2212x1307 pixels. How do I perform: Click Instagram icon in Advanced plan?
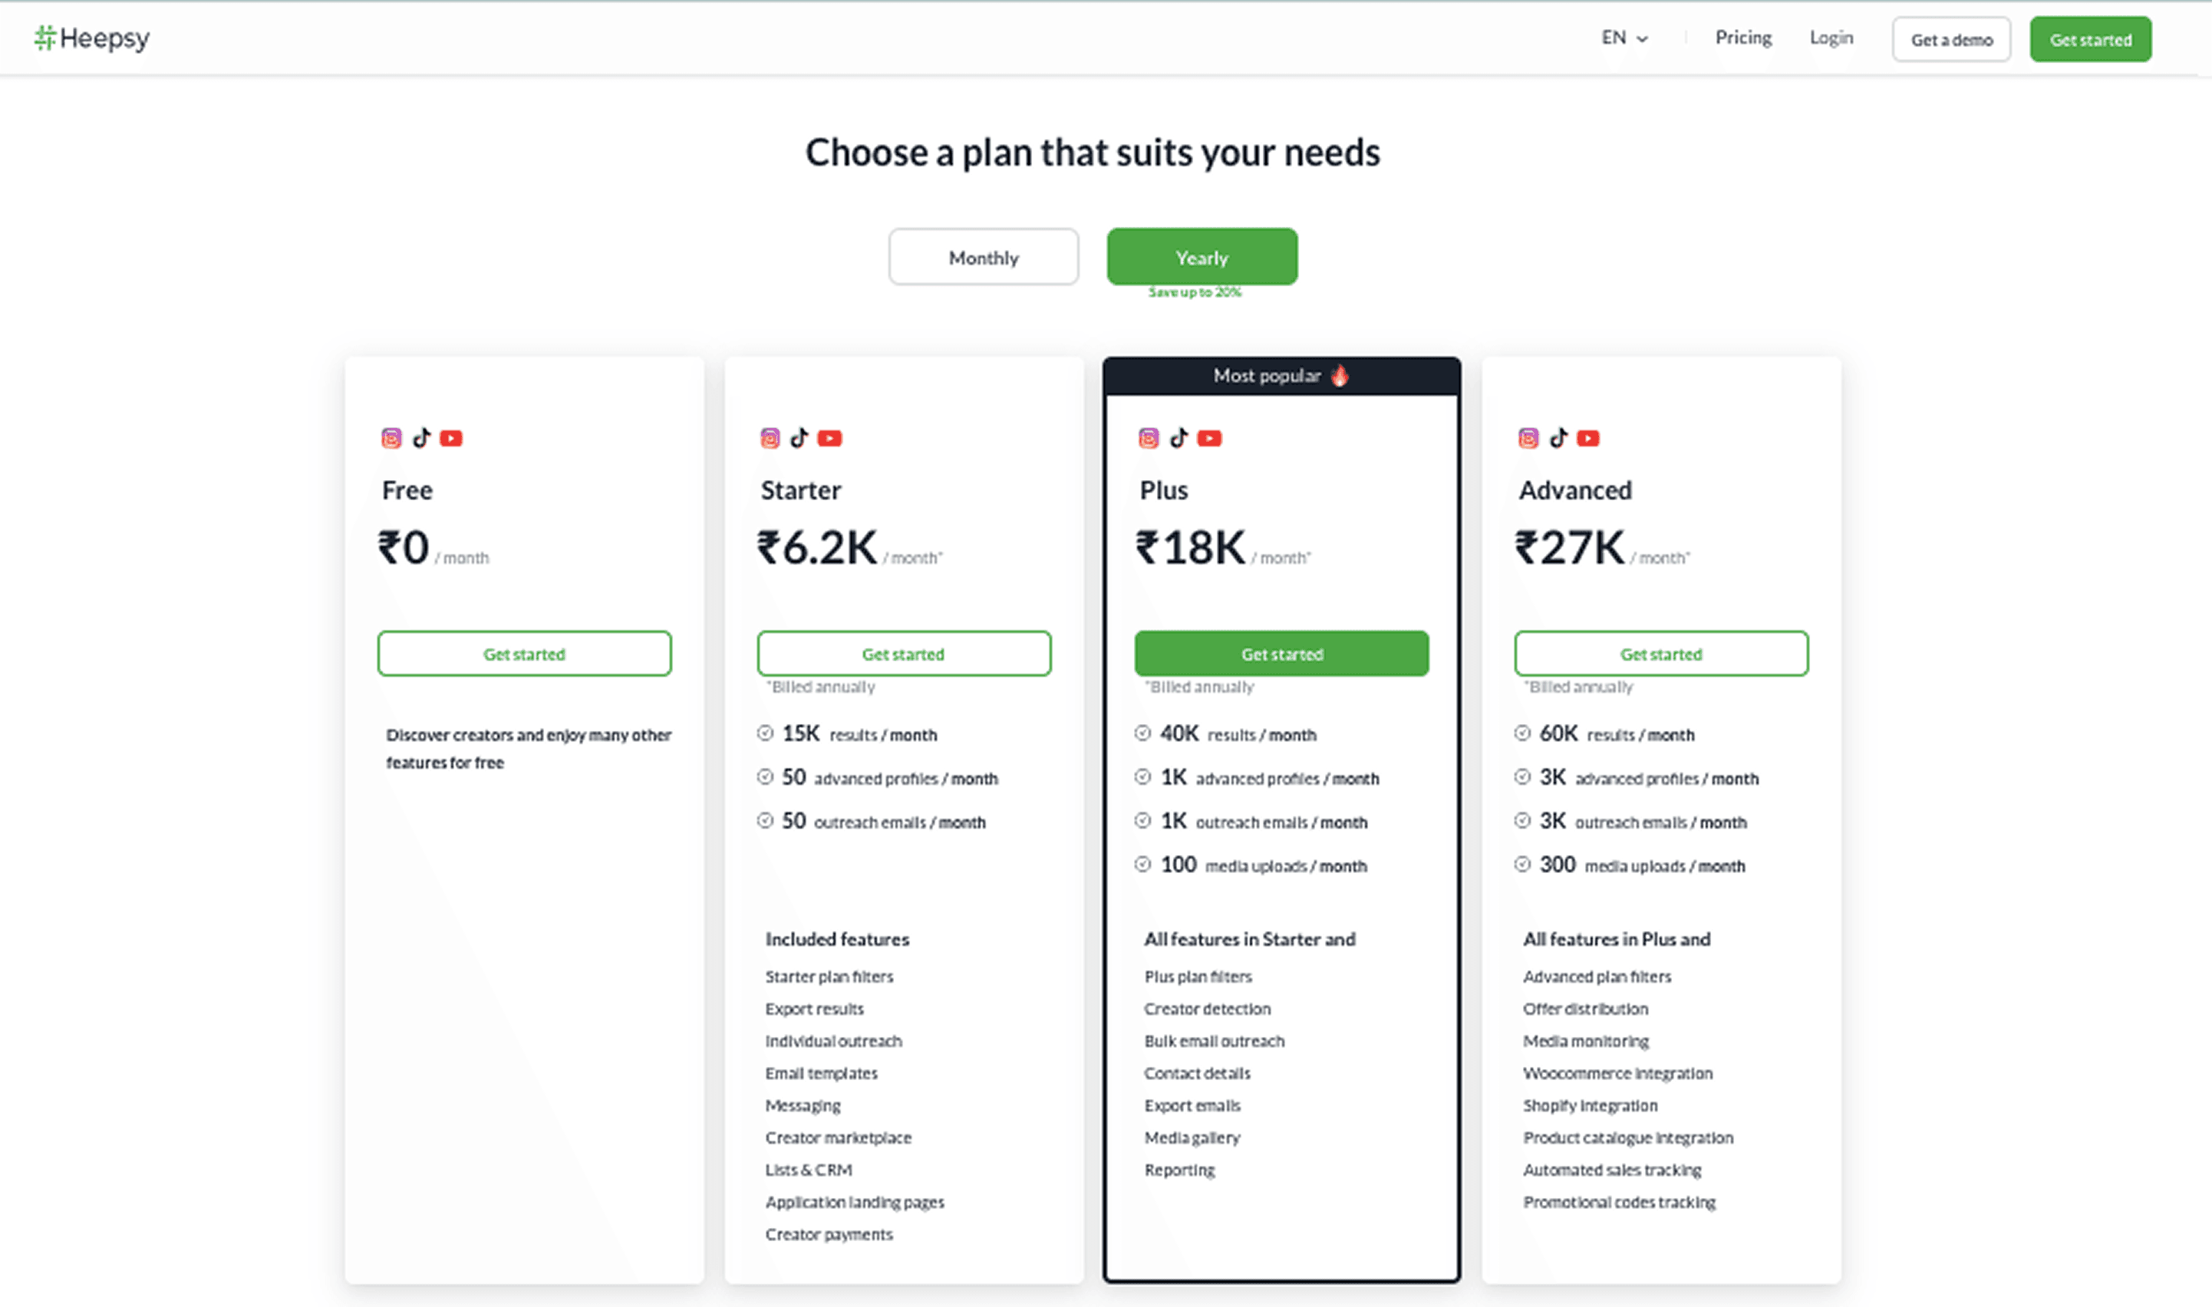[x=1528, y=438]
